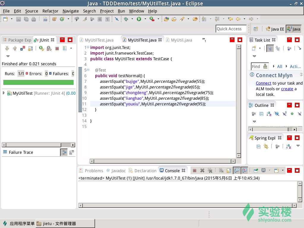The height and width of the screenshot is (228, 304).
Task: Toggle show failures only in JUnit
Action: (23, 48)
